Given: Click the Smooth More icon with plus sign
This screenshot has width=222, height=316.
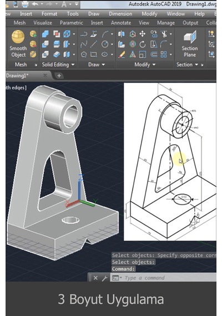Looking at the screenshot, I should (x=33, y=34).
